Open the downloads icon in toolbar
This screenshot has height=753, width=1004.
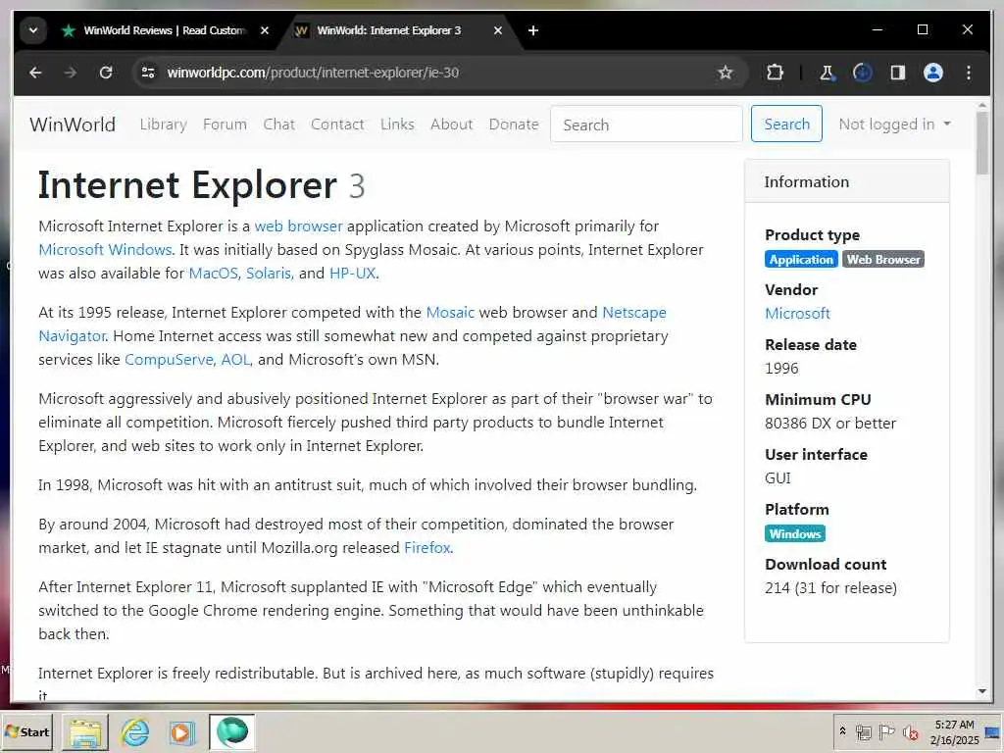click(863, 73)
